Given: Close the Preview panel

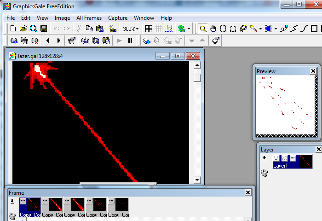Looking at the screenshot, I should pos(313,71).
